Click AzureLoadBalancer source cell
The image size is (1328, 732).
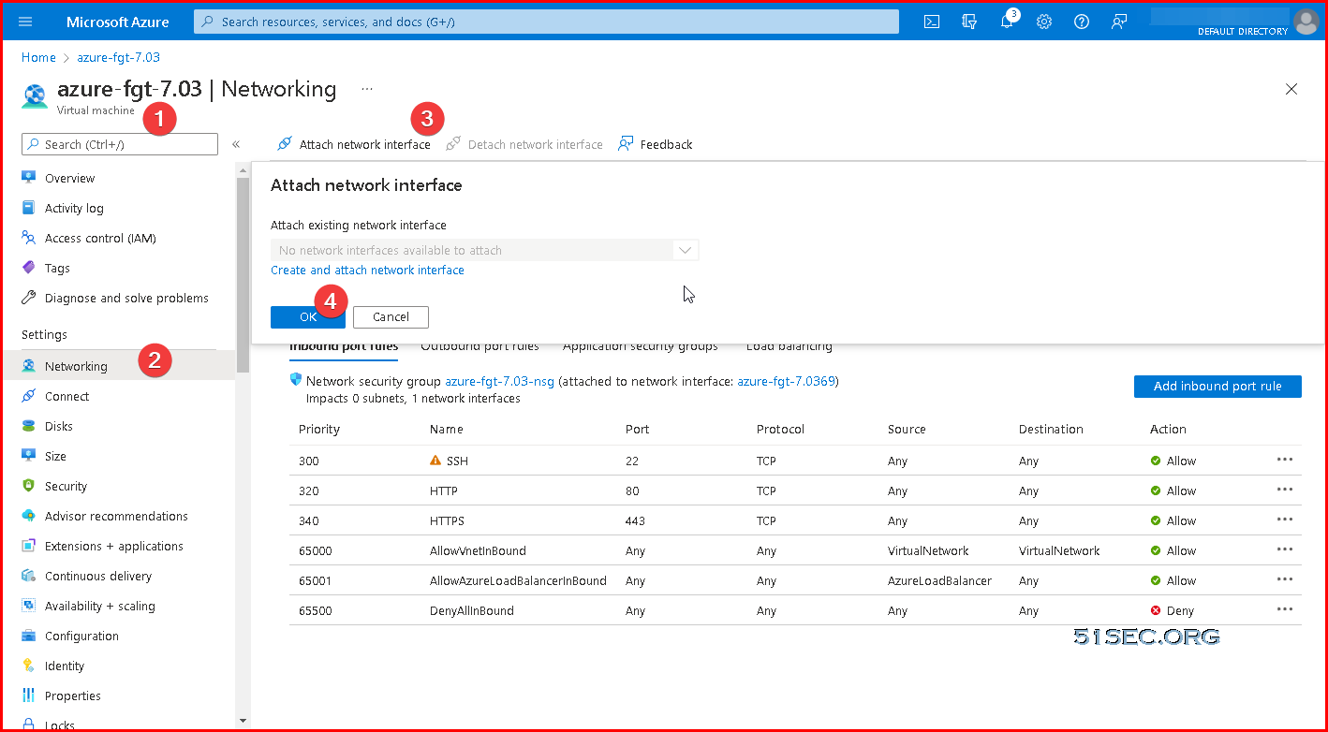tap(939, 580)
